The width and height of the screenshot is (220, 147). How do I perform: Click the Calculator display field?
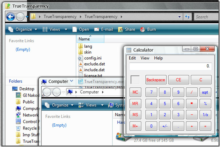pos(170,66)
